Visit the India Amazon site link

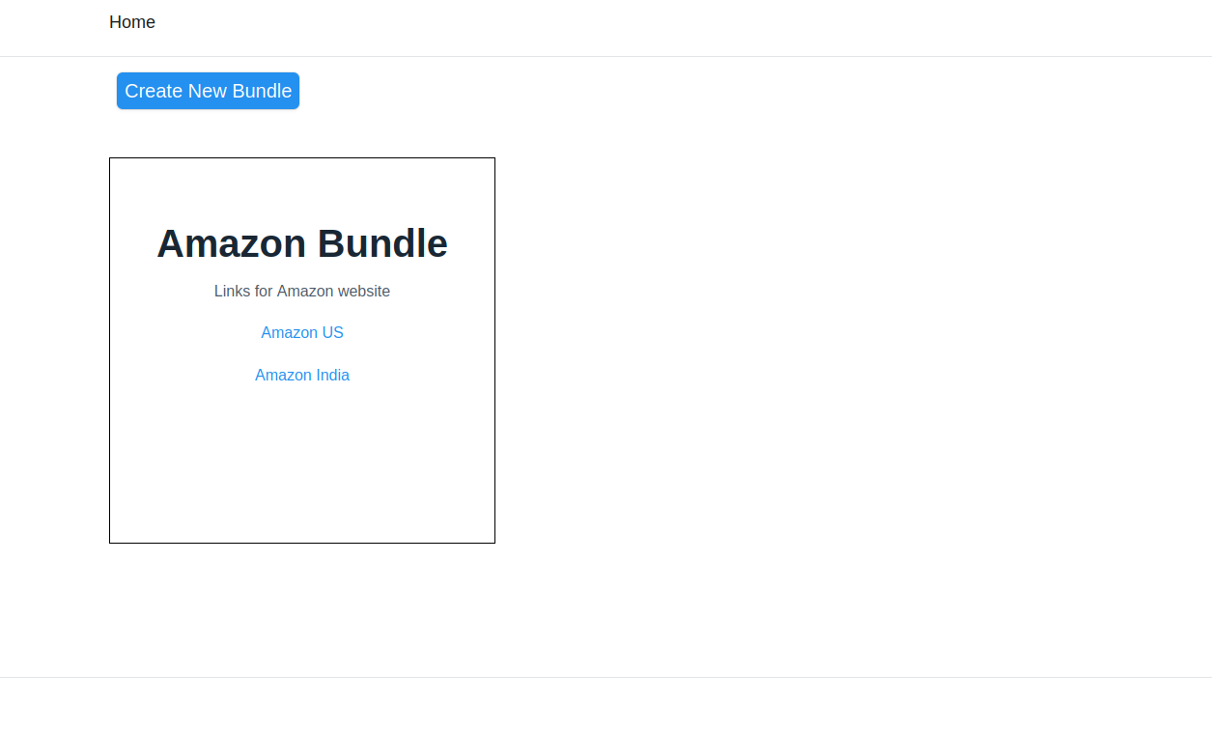pyautogui.click(x=302, y=375)
